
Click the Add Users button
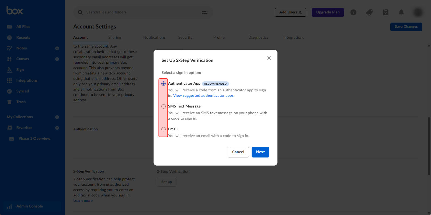[290, 12]
